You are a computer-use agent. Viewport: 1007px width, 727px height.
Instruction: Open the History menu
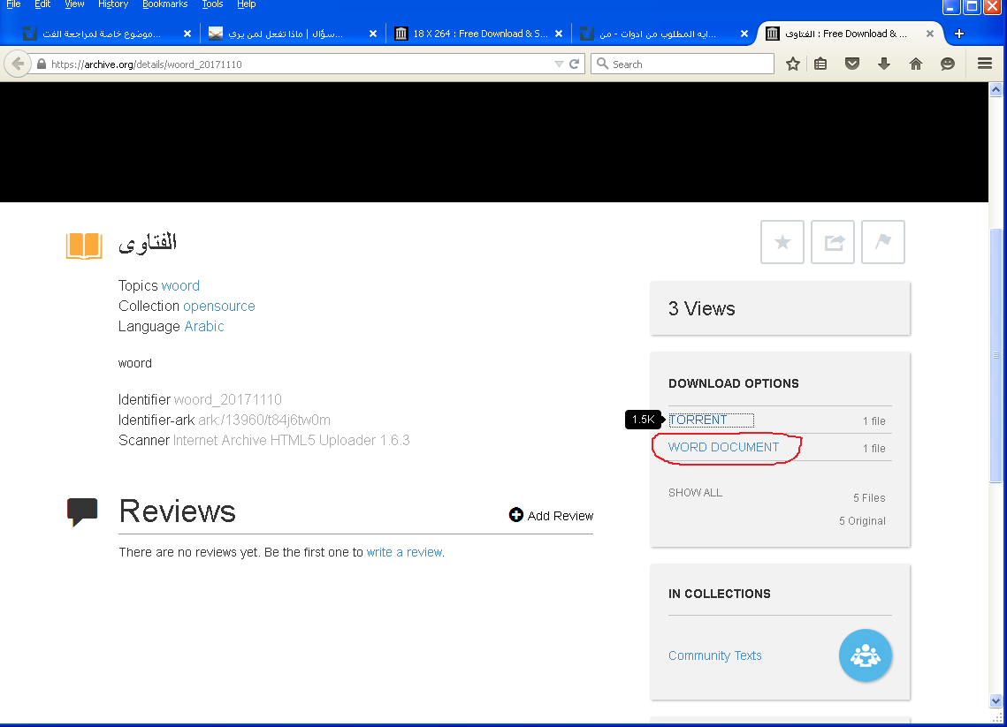(x=113, y=4)
